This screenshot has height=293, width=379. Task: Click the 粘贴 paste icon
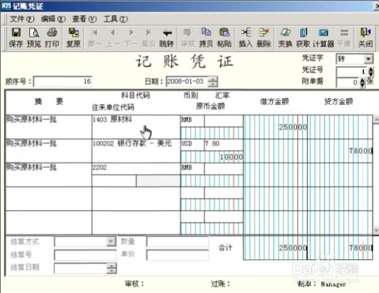coord(224,38)
